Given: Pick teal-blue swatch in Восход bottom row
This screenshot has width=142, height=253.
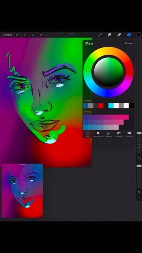Looking at the screenshot, I should click(86, 127).
